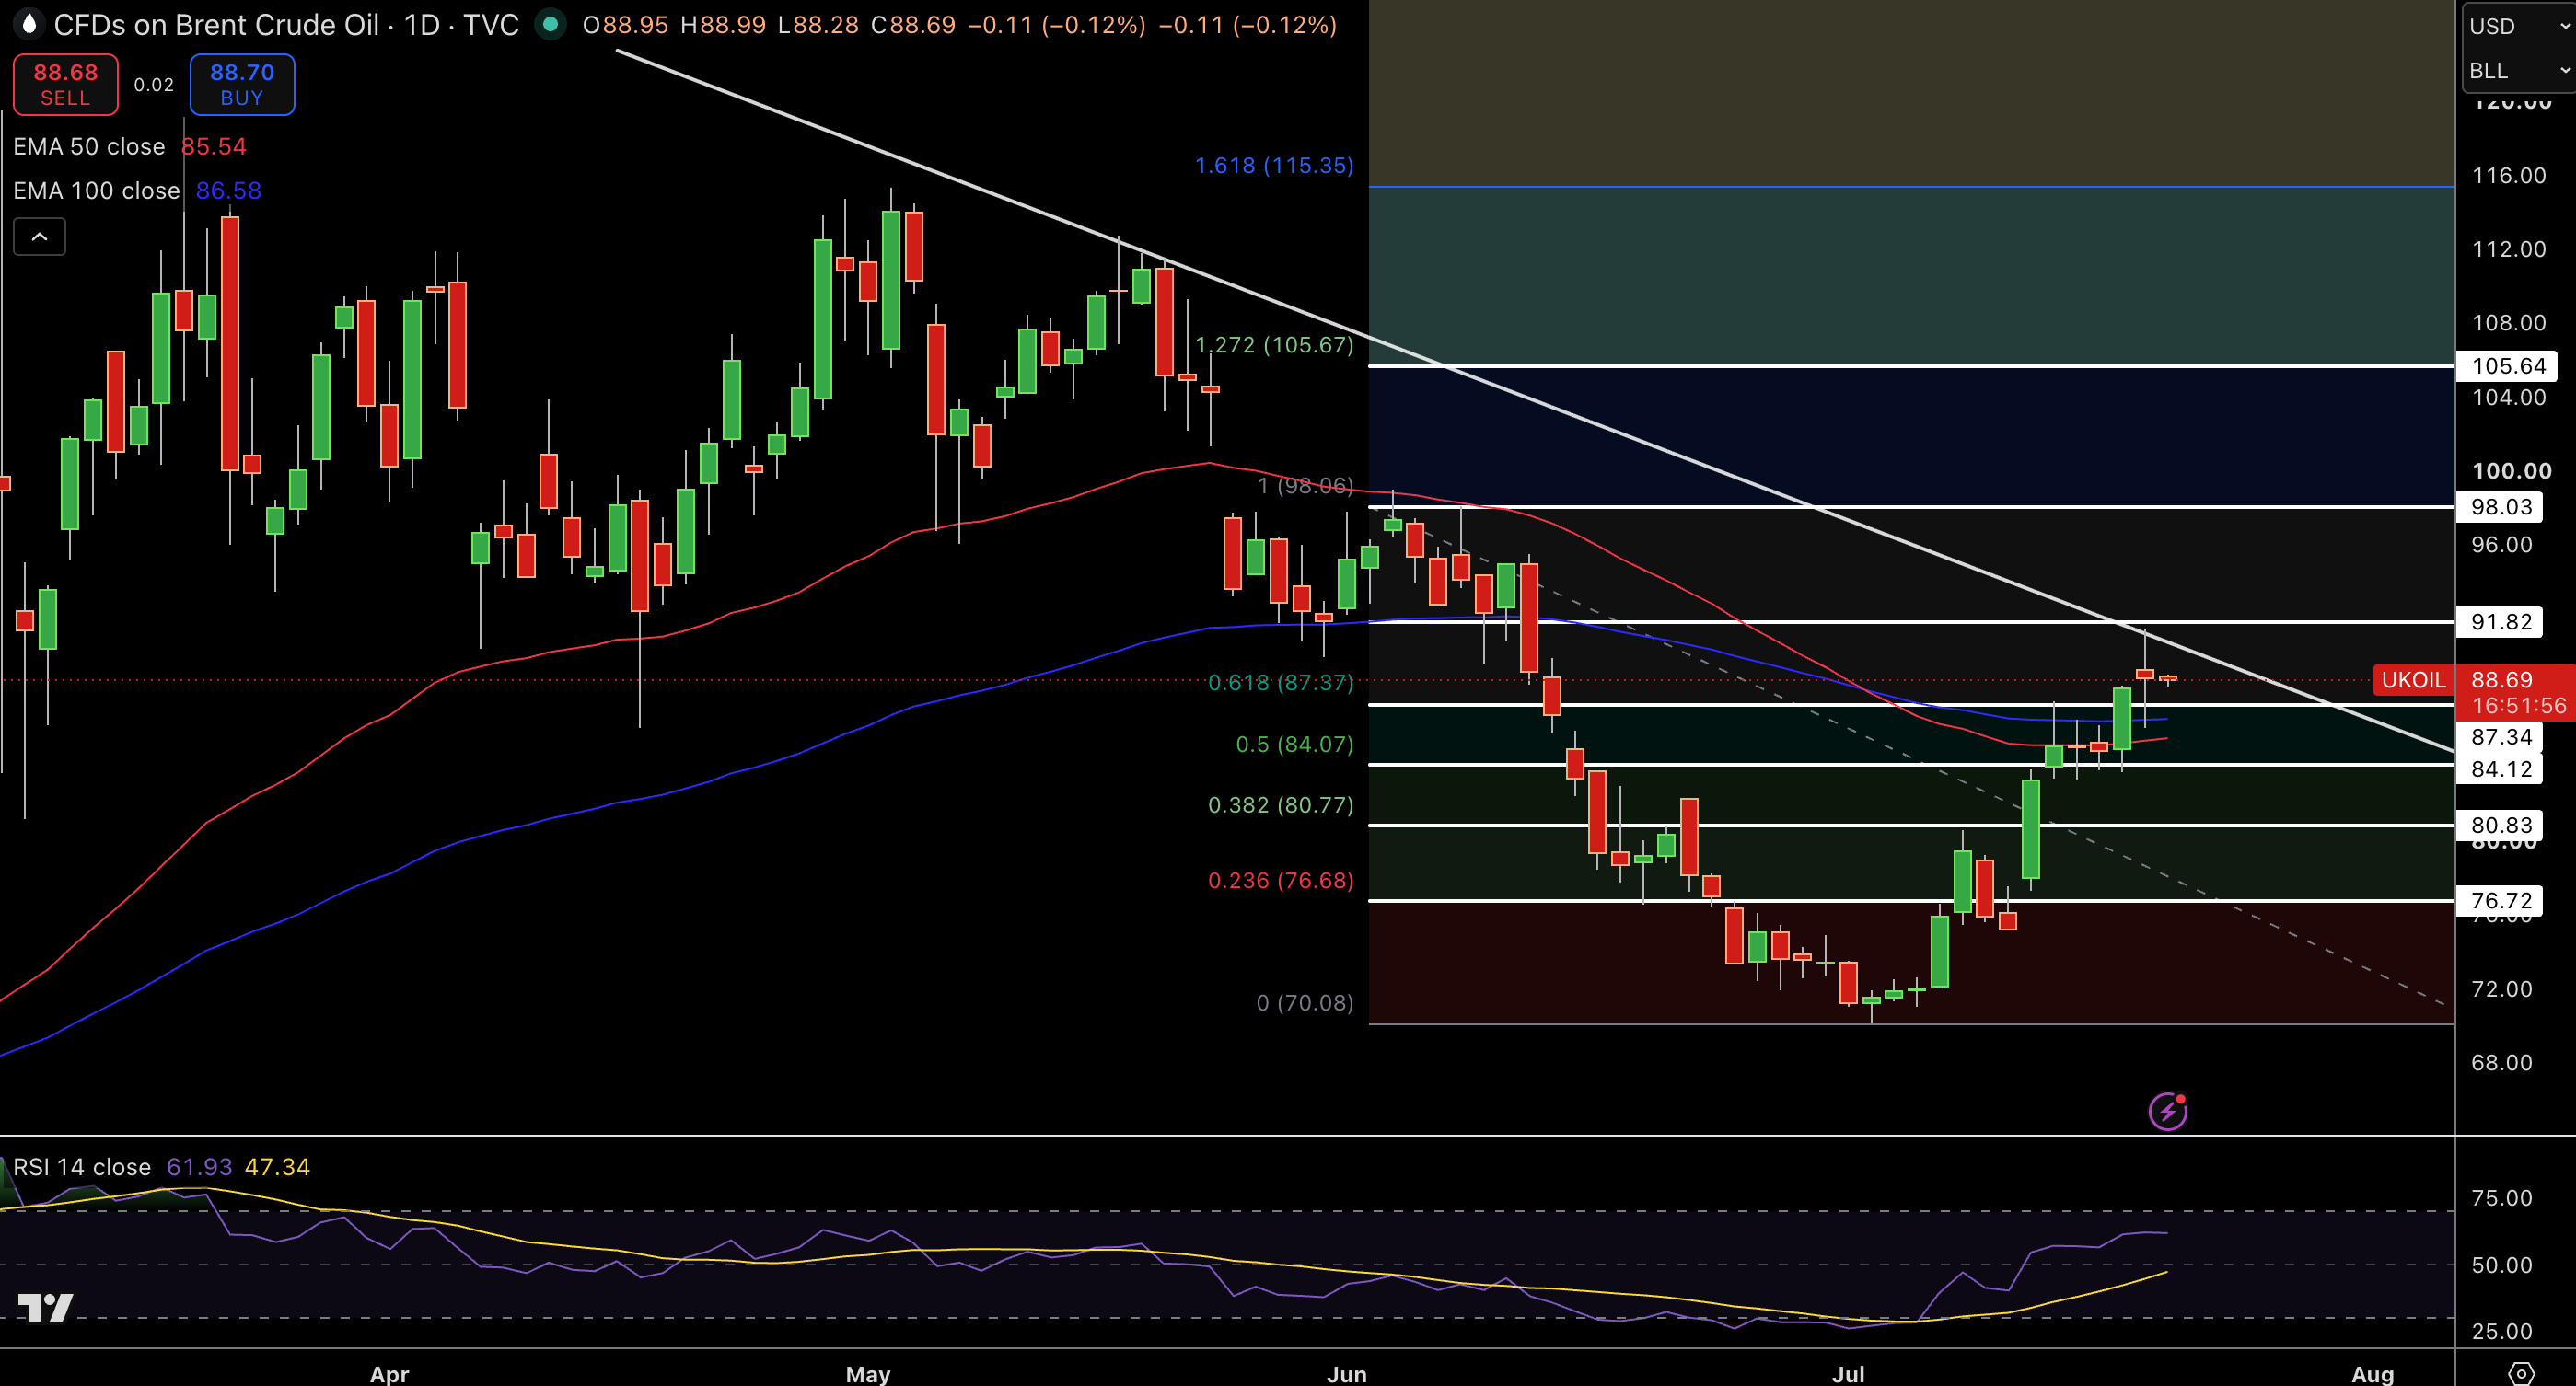Select the EMA 100 close indicator label
The height and width of the screenshot is (1386, 2576).
(x=96, y=191)
